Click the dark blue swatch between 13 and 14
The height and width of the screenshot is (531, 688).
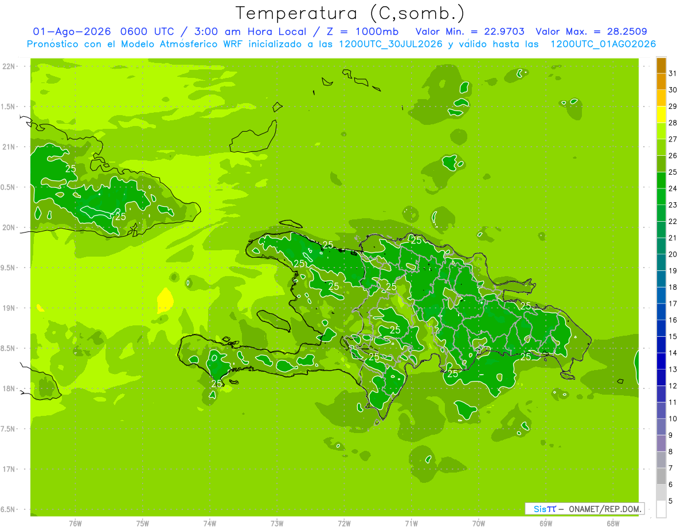point(661,361)
